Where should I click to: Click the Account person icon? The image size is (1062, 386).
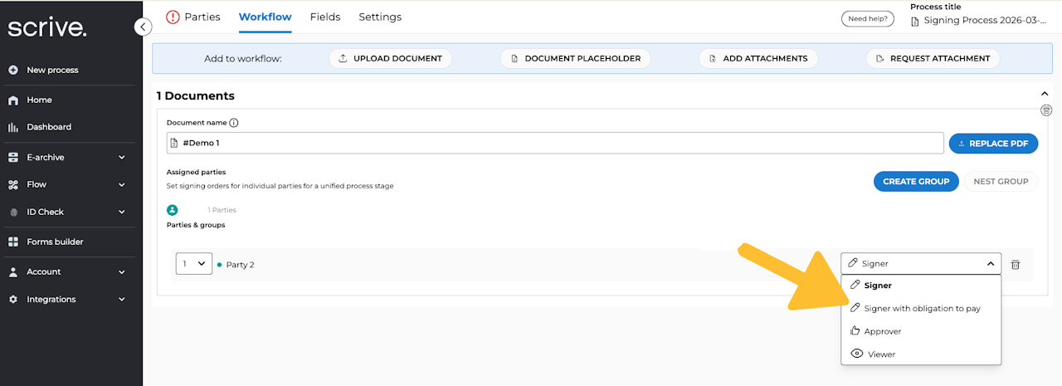pos(13,271)
